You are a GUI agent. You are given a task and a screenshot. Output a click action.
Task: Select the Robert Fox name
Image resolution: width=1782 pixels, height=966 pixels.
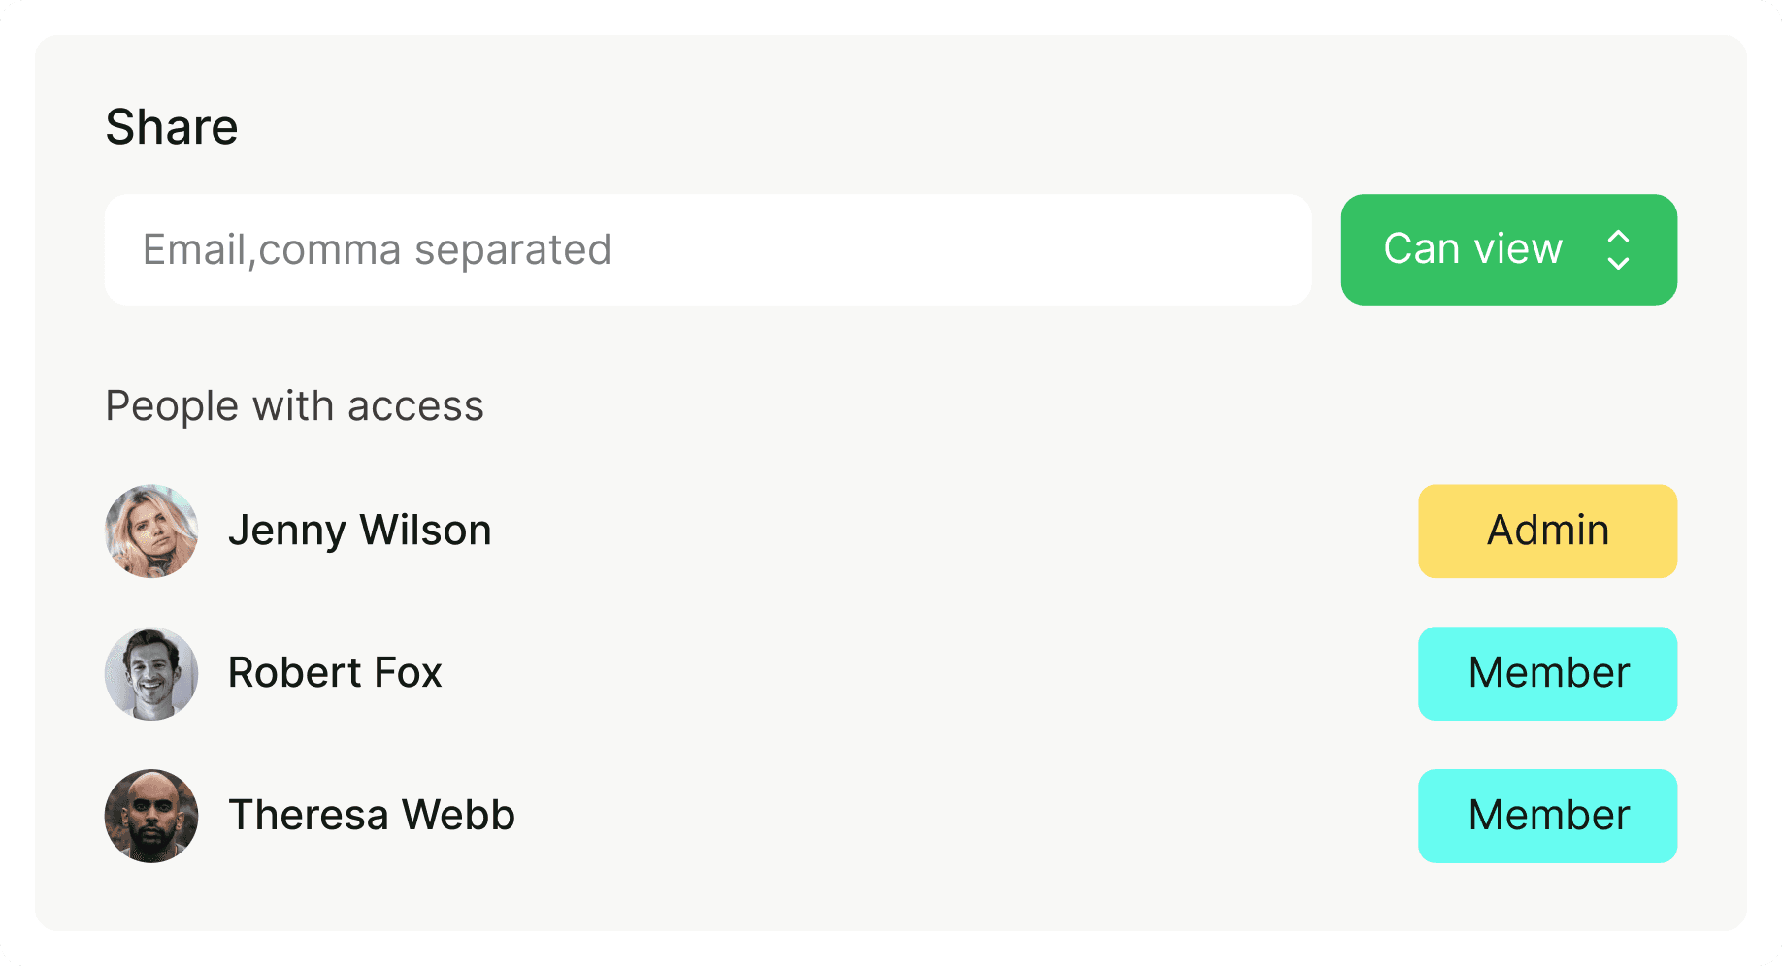pos(335,673)
